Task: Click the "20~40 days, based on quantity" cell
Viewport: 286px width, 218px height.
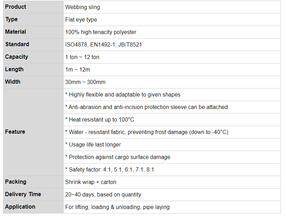Action: tap(103, 195)
